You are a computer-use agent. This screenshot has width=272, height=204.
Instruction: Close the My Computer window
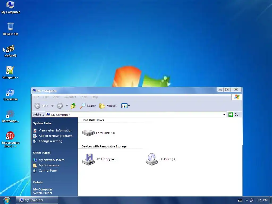(x=236, y=90)
